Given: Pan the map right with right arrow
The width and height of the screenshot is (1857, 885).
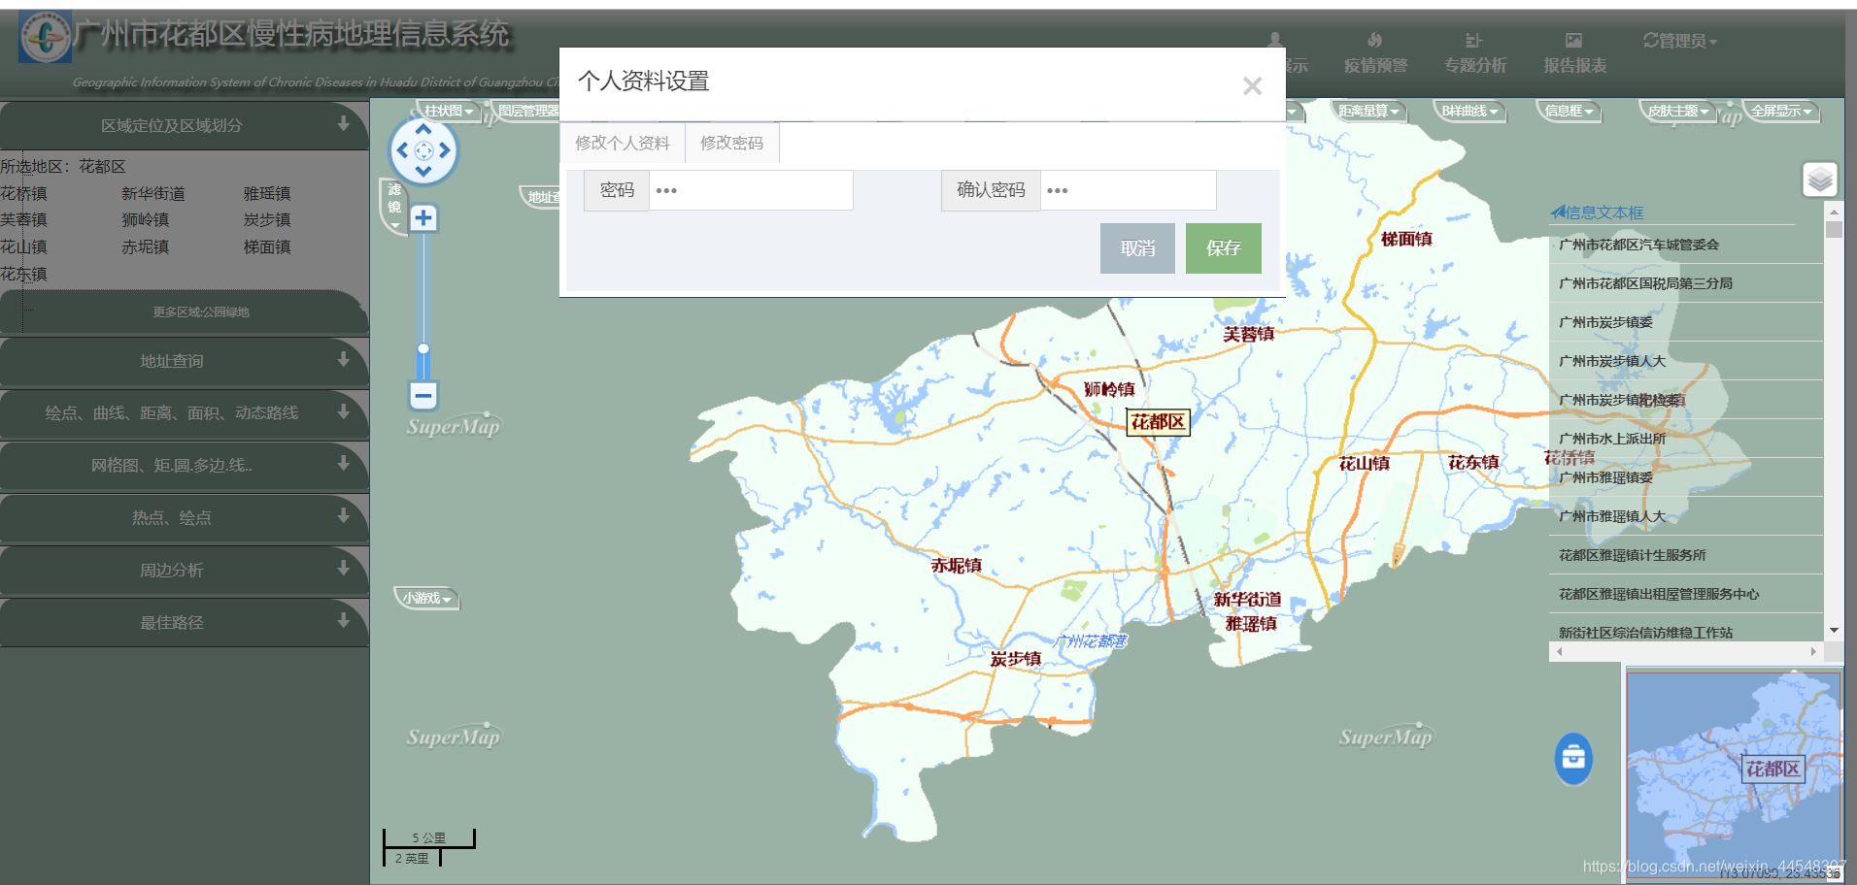Looking at the screenshot, I should coord(445,150).
